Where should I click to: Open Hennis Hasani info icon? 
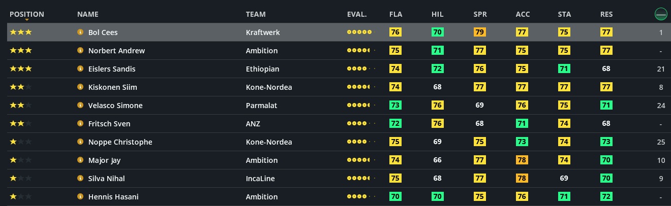point(80,196)
